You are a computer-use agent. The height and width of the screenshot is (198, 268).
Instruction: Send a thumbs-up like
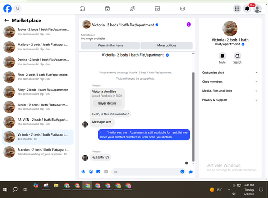click(191, 172)
